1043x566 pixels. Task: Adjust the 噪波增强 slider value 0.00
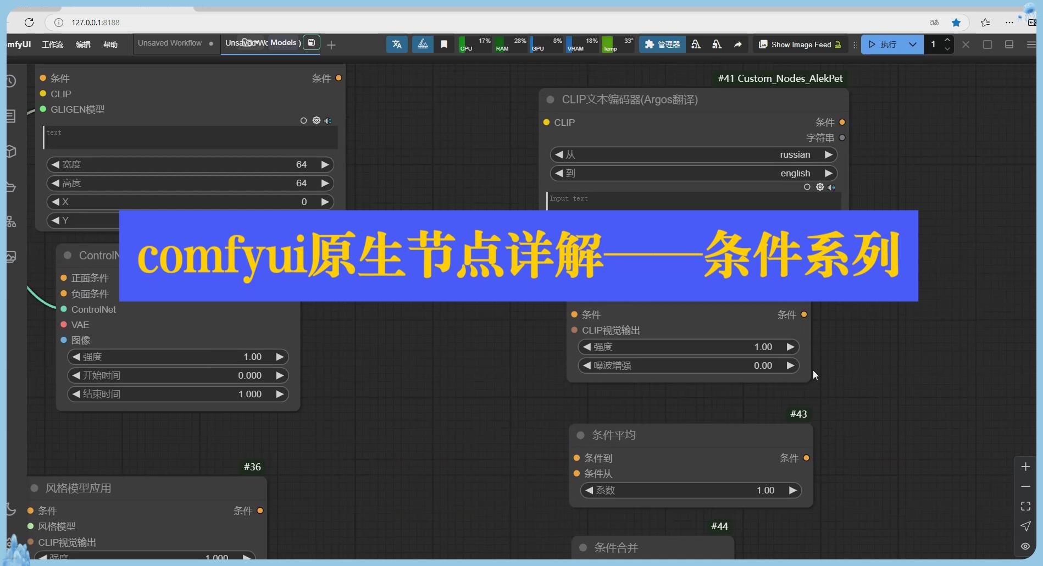point(689,365)
